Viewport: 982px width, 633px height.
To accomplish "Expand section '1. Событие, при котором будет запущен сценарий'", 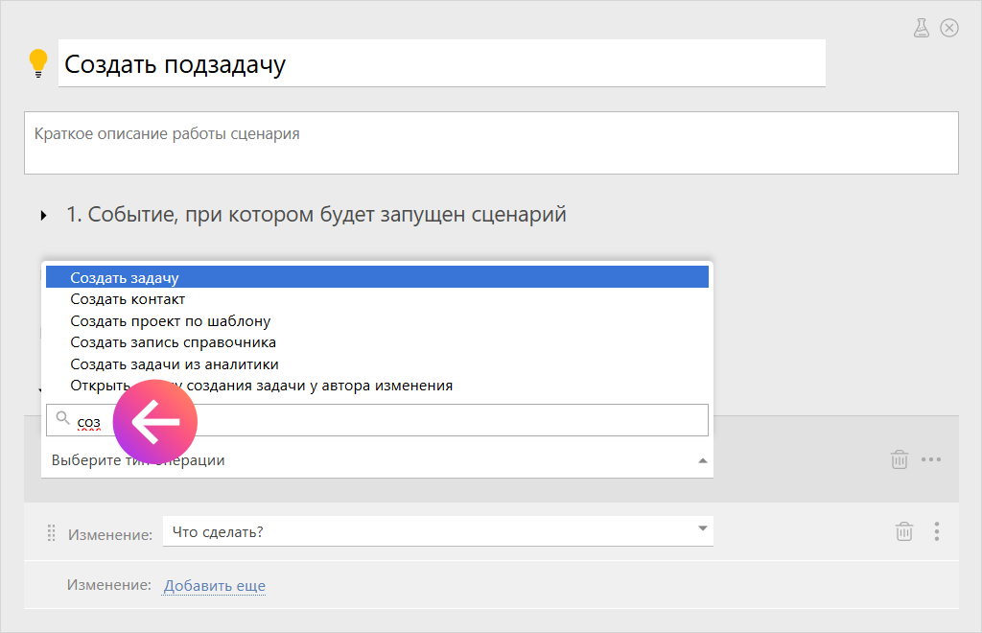I will (x=44, y=216).
